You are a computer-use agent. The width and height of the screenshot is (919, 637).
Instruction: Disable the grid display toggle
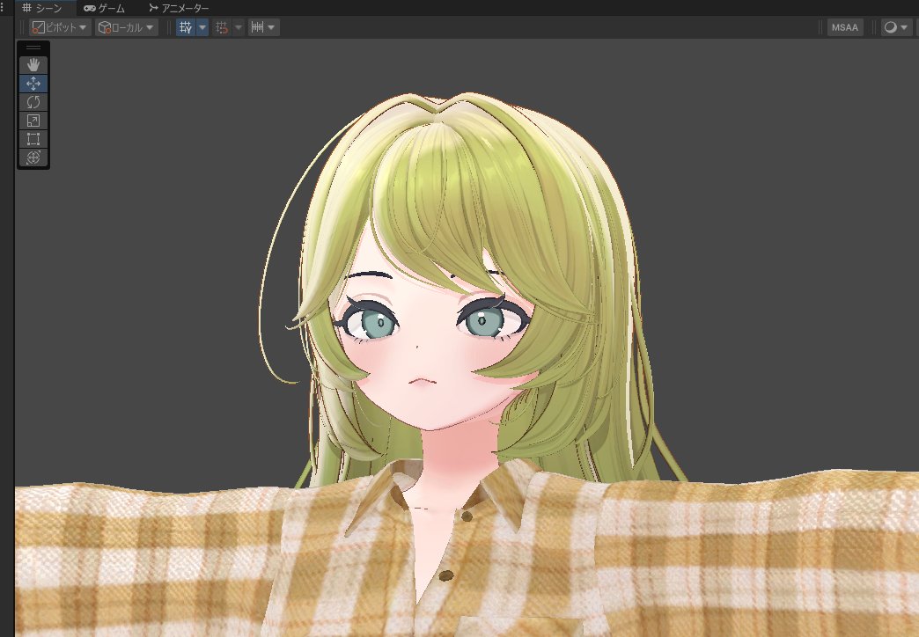click(185, 27)
